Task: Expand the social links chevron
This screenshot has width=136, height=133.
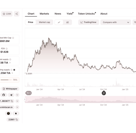Action: tap(17, 95)
